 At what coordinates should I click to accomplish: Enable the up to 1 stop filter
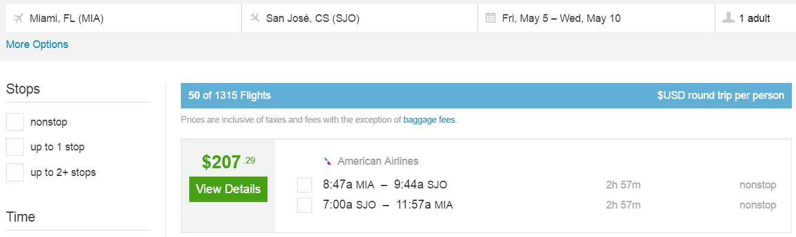(x=15, y=147)
